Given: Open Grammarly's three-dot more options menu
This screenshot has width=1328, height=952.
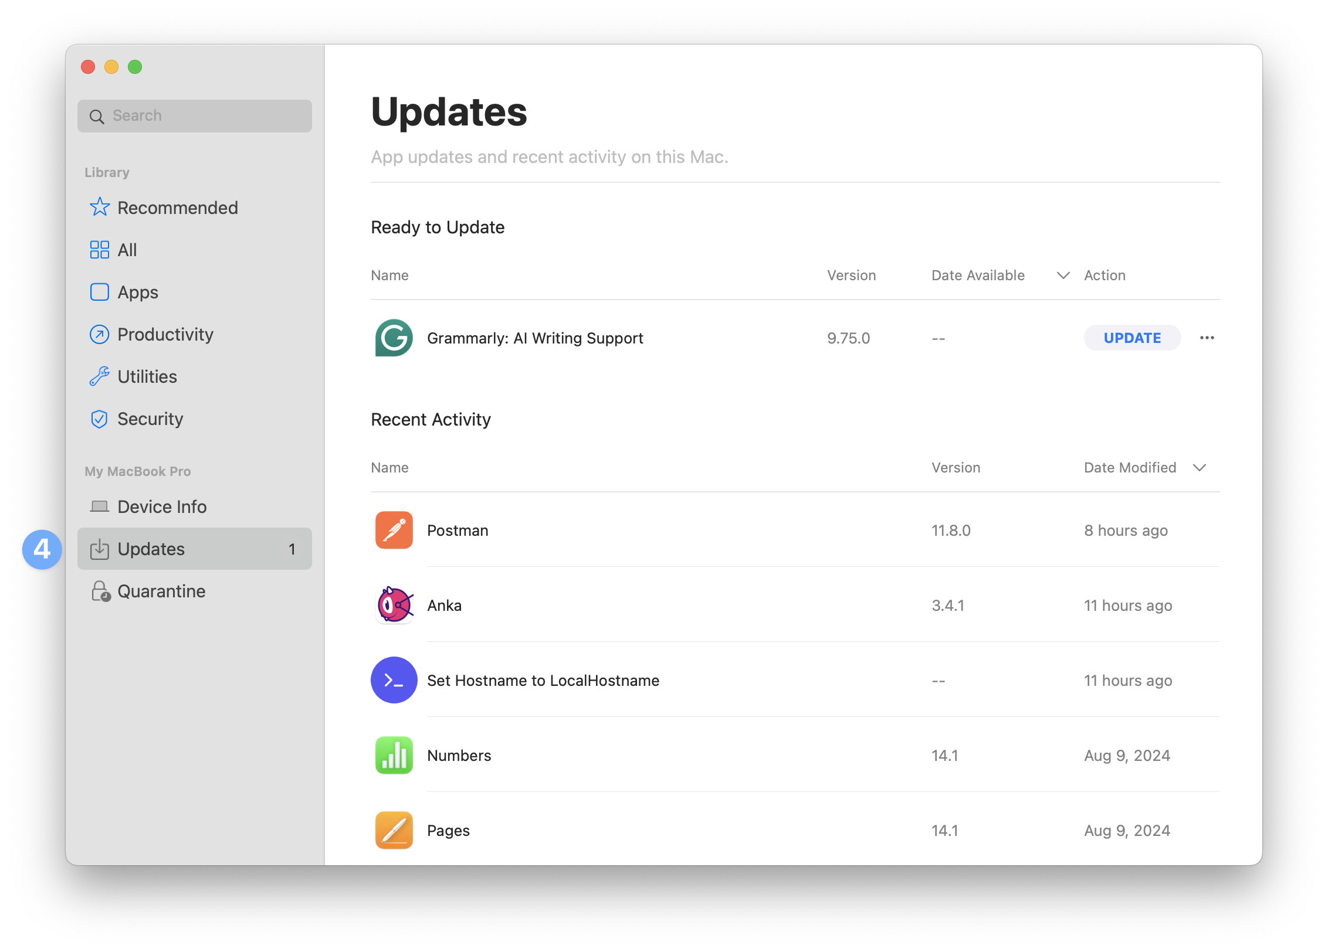Looking at the screenshot, I should [x=1207, y=338].
